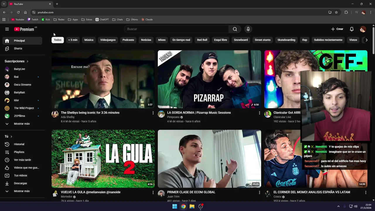Expand Mostrar más under Suscripciones
375x211 pixels.
[22, 124]
